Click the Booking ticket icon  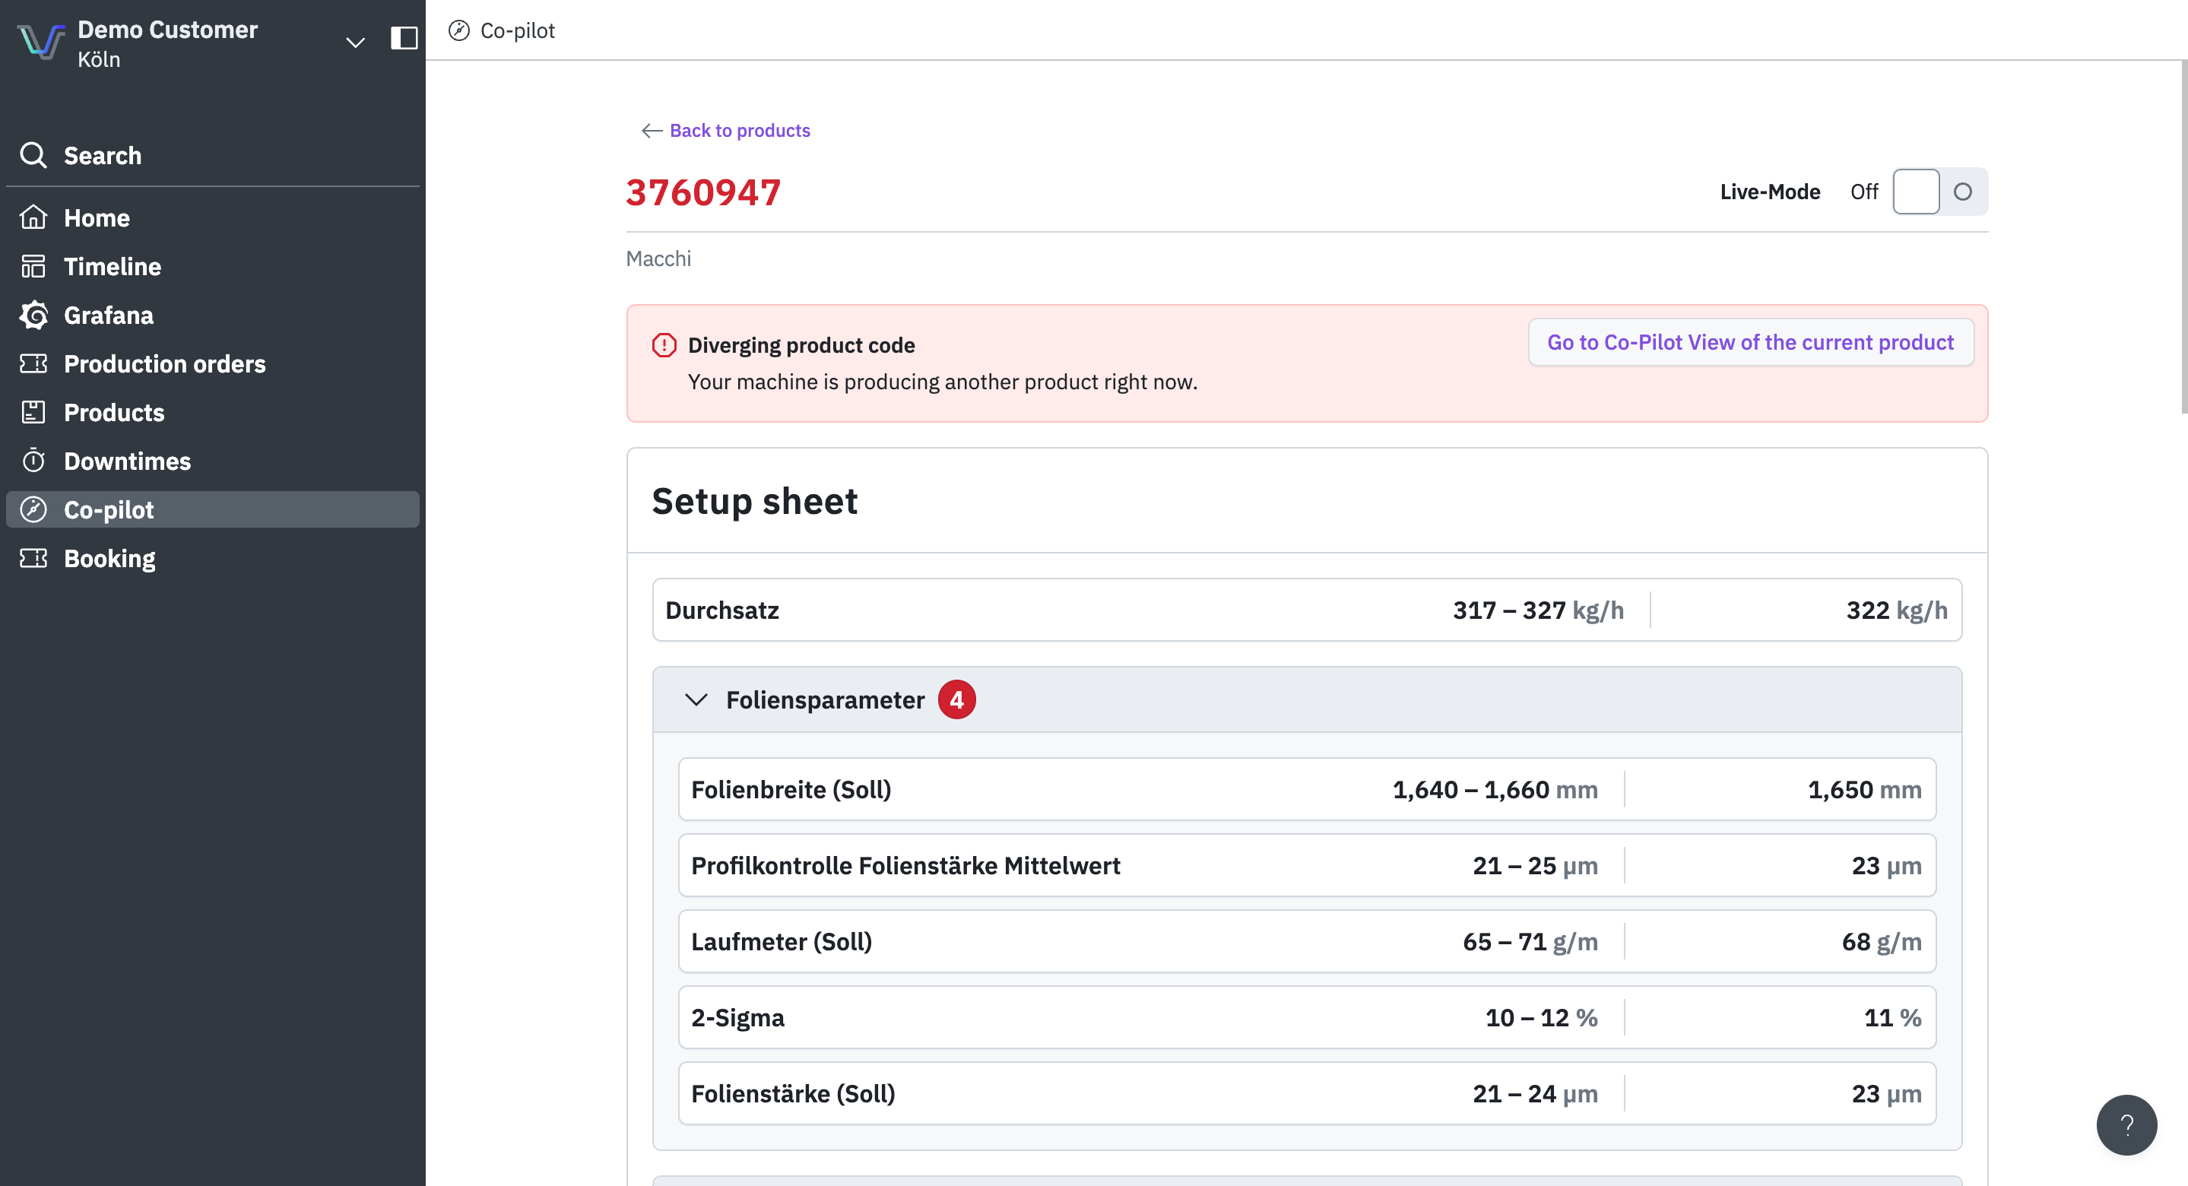pos(33,558)
